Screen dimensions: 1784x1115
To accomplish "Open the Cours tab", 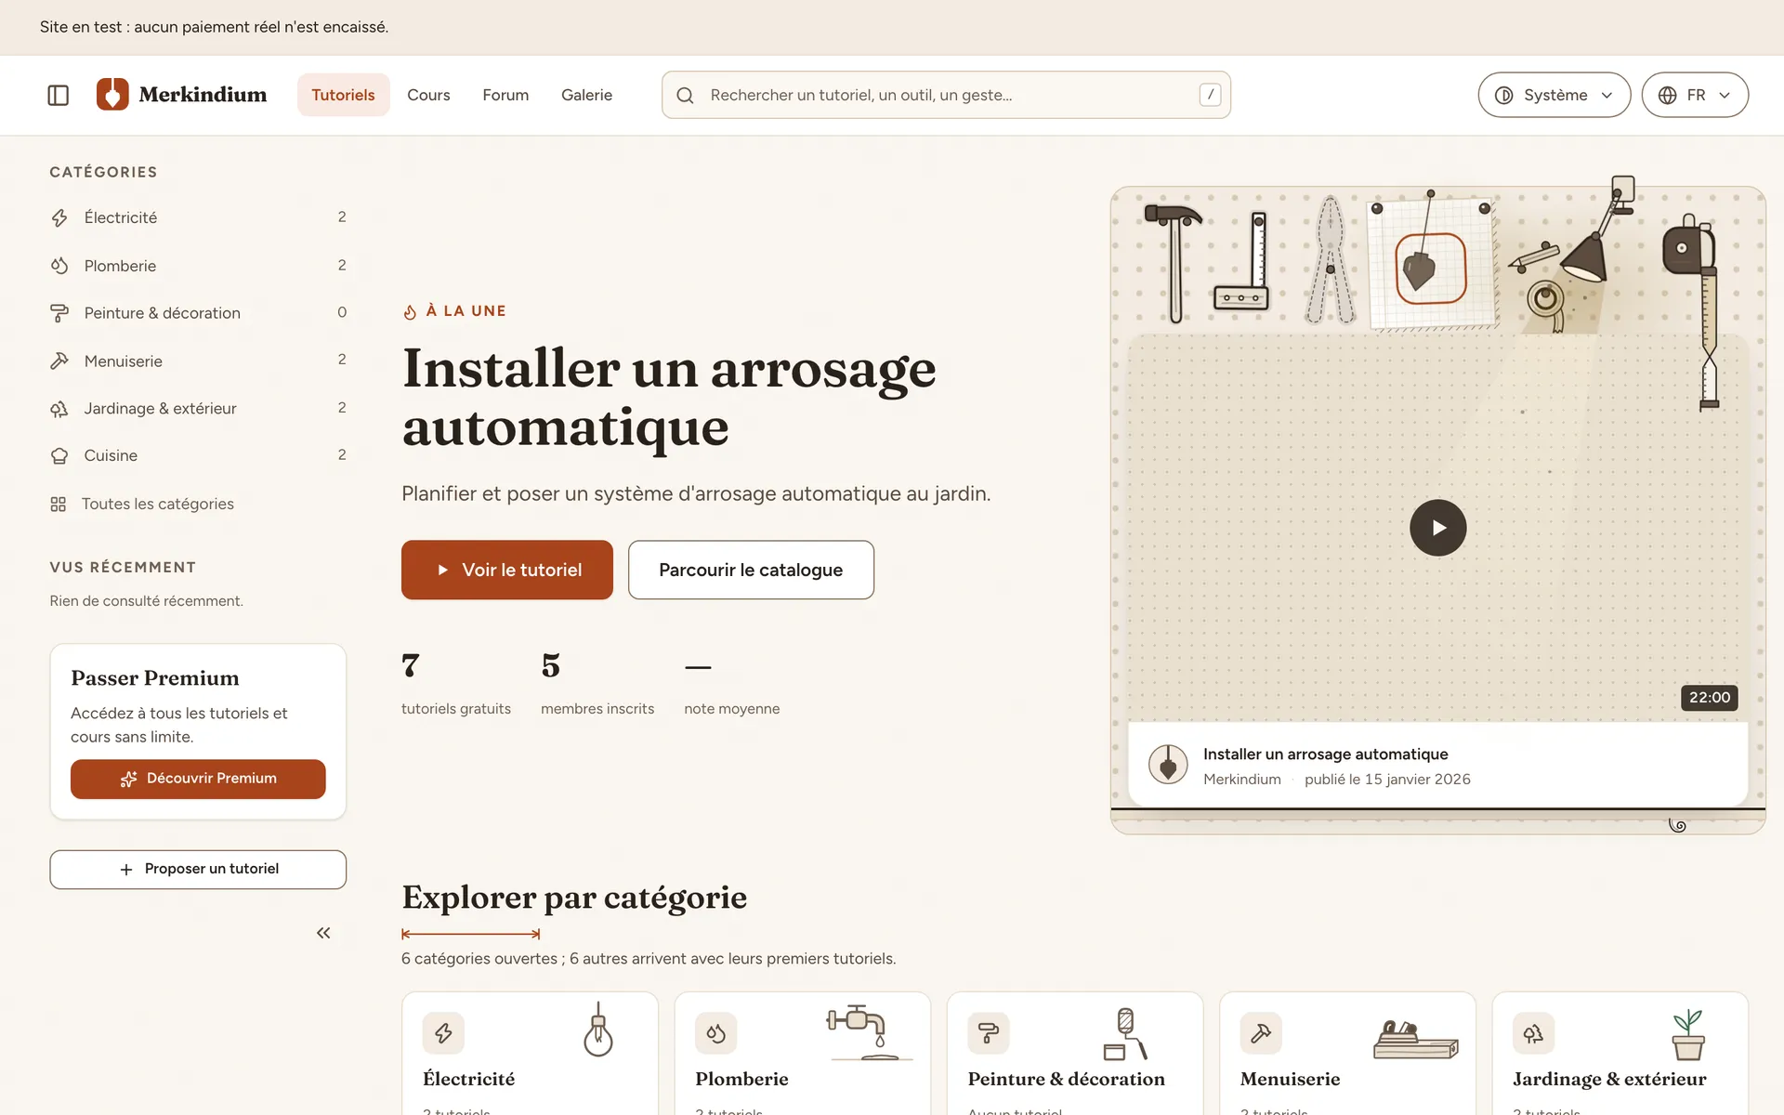I will point(428,95).
